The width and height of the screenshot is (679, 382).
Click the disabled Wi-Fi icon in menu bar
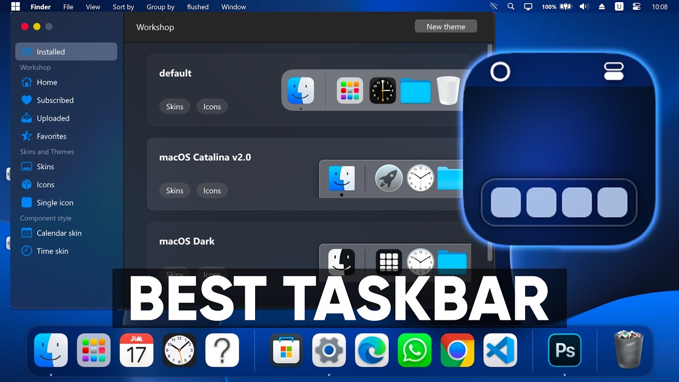(x=494, y=7)
